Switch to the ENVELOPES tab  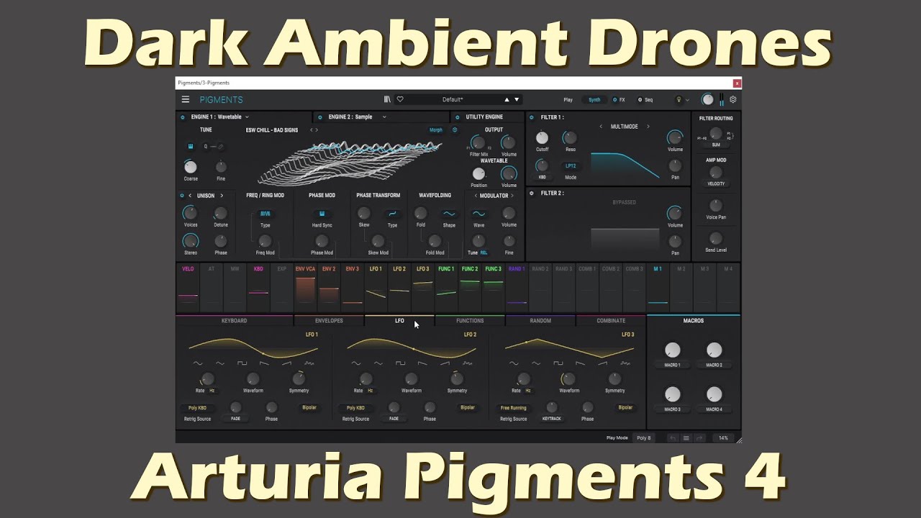[329, 320]
